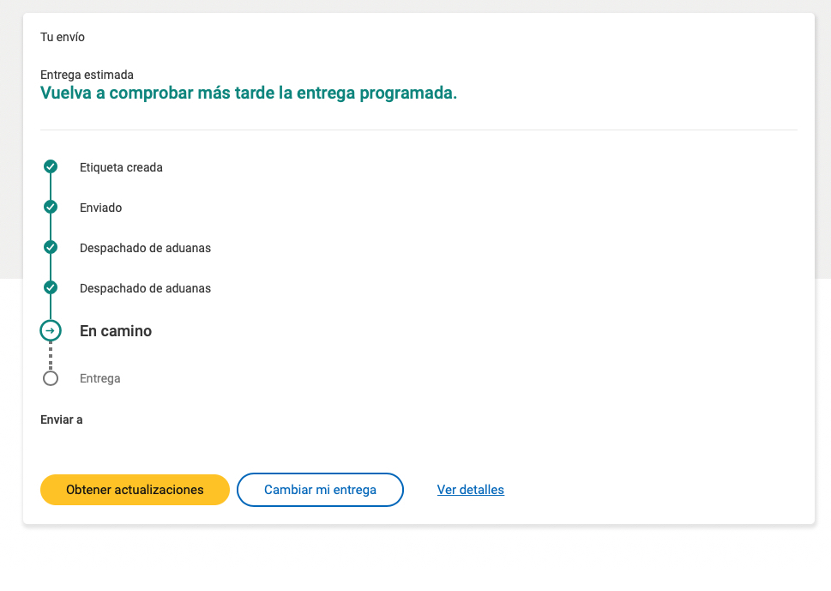This screenshot has height=591, width=831.
Task: Click the green tracking progress line
Action: 50,227
